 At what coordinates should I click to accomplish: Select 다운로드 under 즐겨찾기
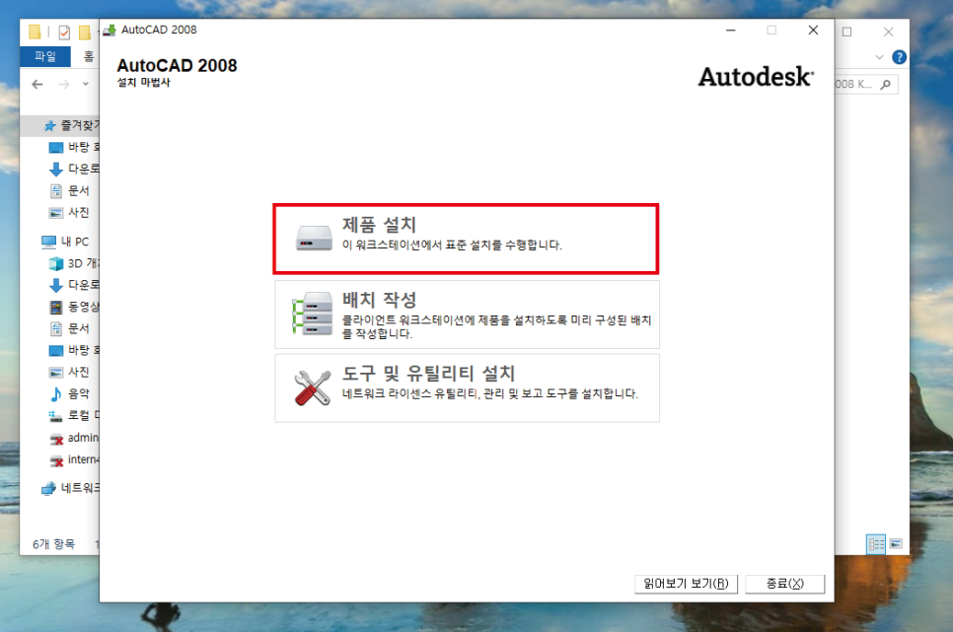[x=74, y=169]
